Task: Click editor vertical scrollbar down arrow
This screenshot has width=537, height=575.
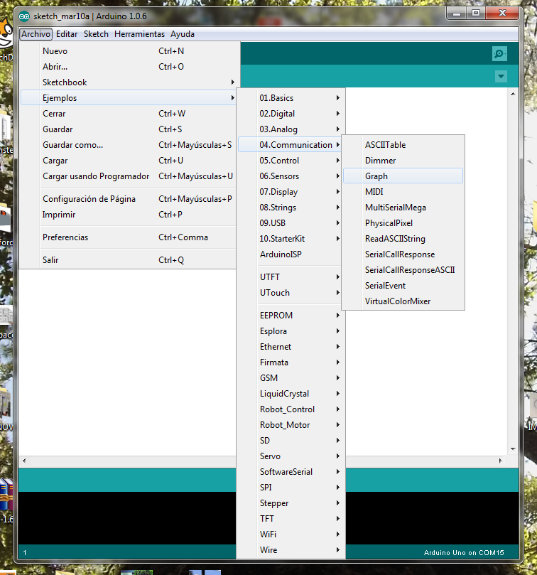Action: pos(513,449)
